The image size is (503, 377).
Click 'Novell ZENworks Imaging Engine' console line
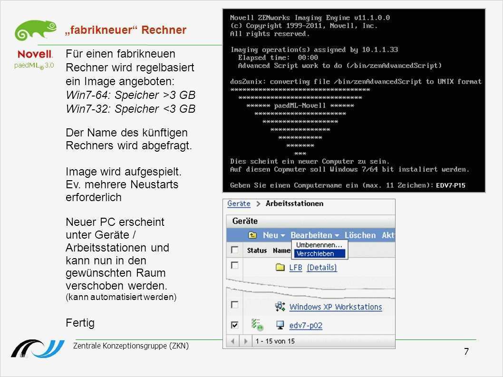click(x=310, y=18)
